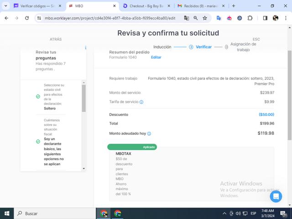Image resolution: width=292 pixels, height=219 pixels.
Task: Open the Windows Start menu
Action: (7, 214)
